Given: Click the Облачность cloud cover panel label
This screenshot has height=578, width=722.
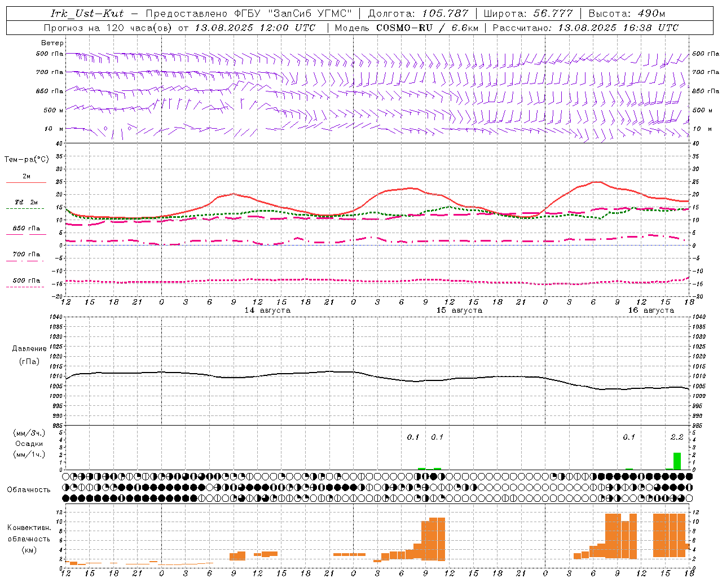Looking at the screenshot, I should (x=29, y=490).
